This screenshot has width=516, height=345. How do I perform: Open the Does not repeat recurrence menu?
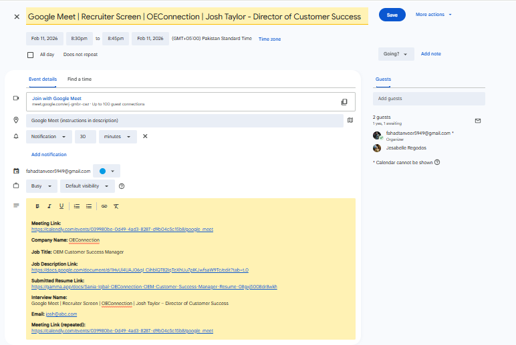point(80,55)
